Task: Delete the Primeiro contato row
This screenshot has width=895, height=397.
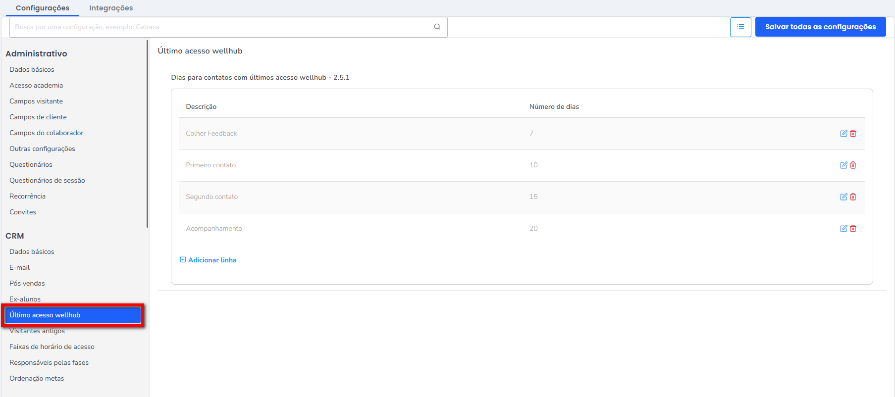Action: pos(853,165)
